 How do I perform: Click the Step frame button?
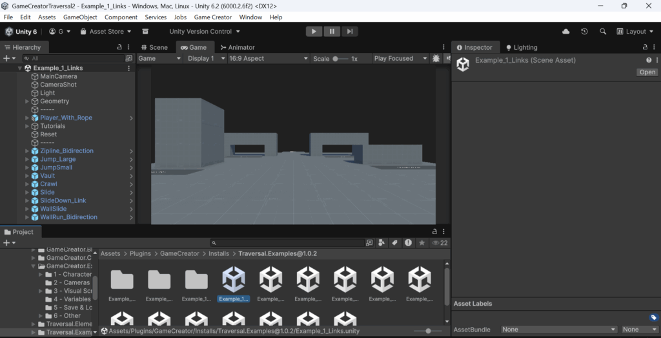(x=349, y=31)
